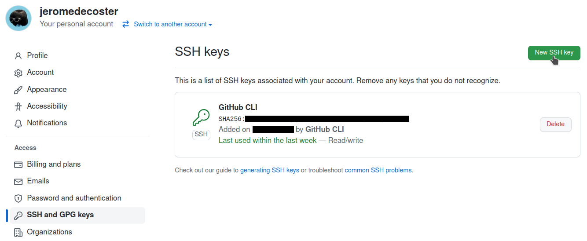Select SSH and GPG keys menu item
The width and height of the screenshot is (587, 241).
click(x=60, y=215)
